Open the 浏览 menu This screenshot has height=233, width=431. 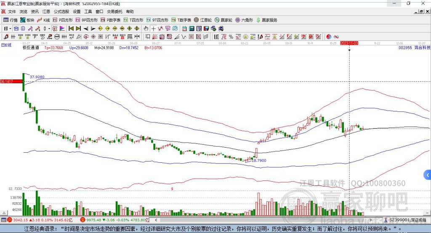point(24,11)
